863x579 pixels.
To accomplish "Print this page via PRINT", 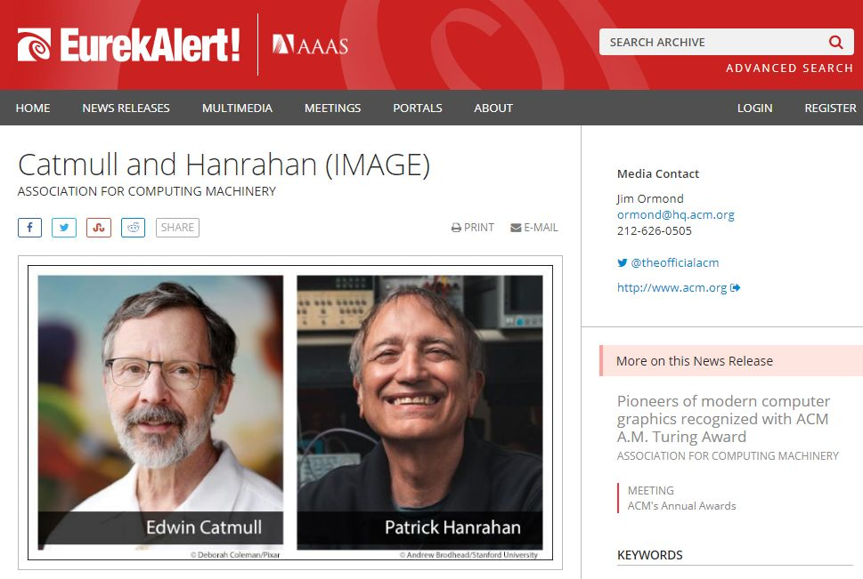I will [473, 228].
